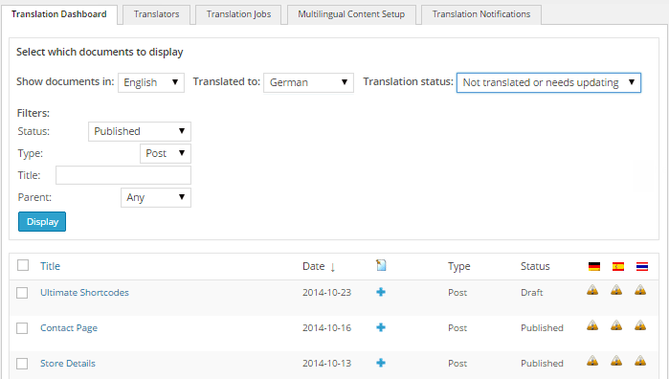Open the Store Details post link

coord(68,364)
